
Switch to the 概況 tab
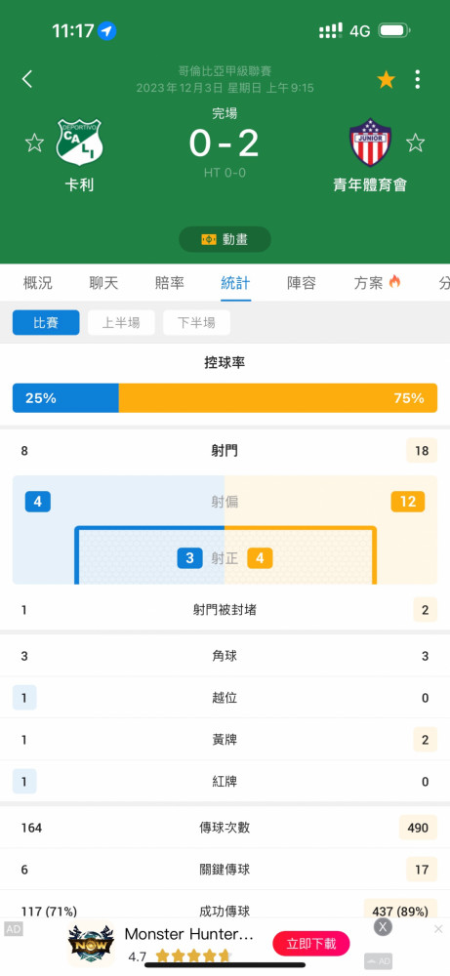(x=37, y=283)
